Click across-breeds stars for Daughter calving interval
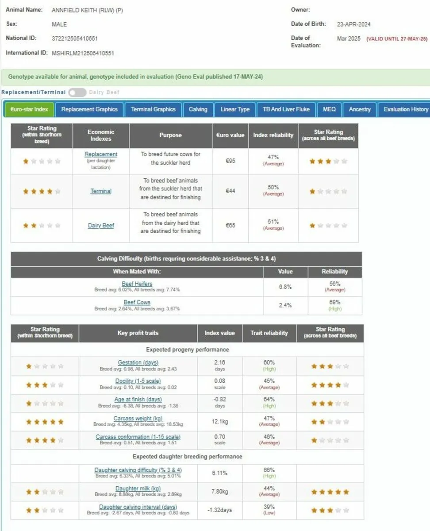The image size is (430, 531). point(330,511)
